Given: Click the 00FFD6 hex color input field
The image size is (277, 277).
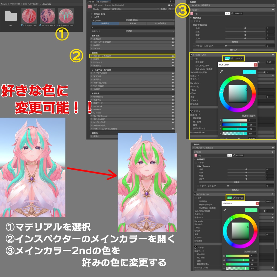Looking at the screenshot, I should pyautogui.click(x=239, y=58).
